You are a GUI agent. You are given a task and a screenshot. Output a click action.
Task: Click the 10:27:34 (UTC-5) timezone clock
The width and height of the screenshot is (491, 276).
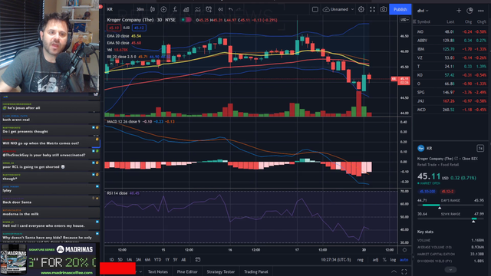(x=336, y=260)
